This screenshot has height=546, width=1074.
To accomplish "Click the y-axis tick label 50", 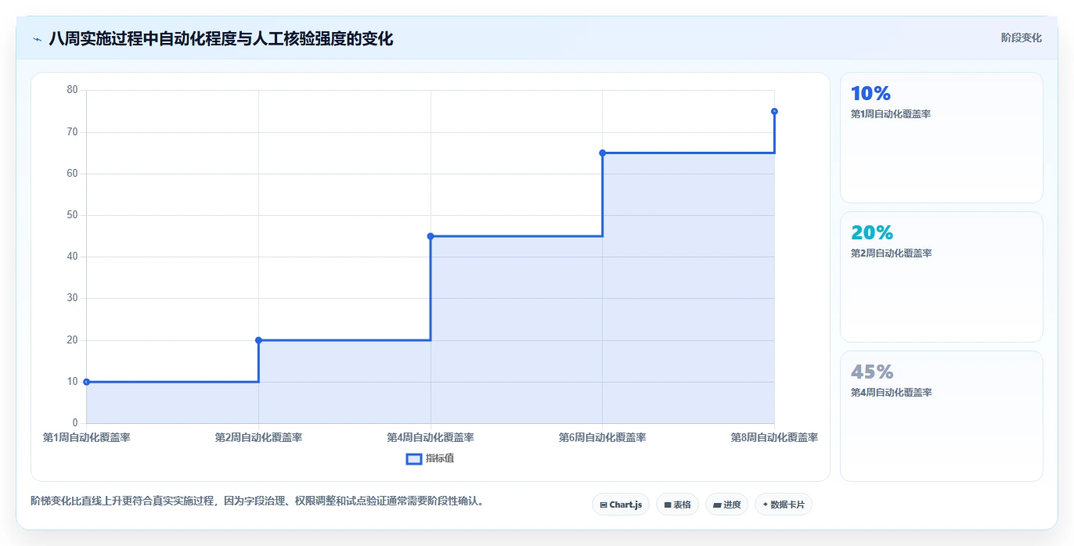I will click(72, 215).
